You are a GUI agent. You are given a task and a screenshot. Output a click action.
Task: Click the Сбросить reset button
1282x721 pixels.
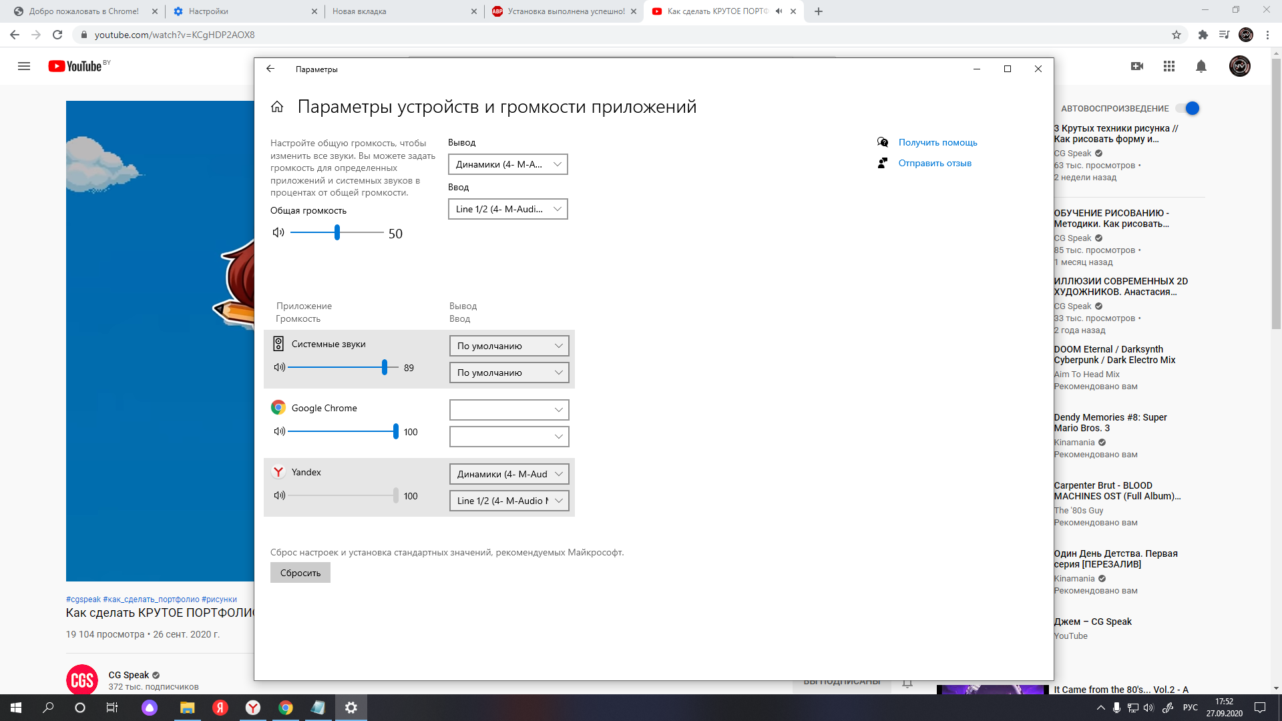tap(299, 572)
